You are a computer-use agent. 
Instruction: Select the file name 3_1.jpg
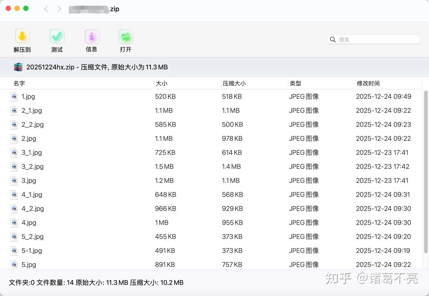32,153
